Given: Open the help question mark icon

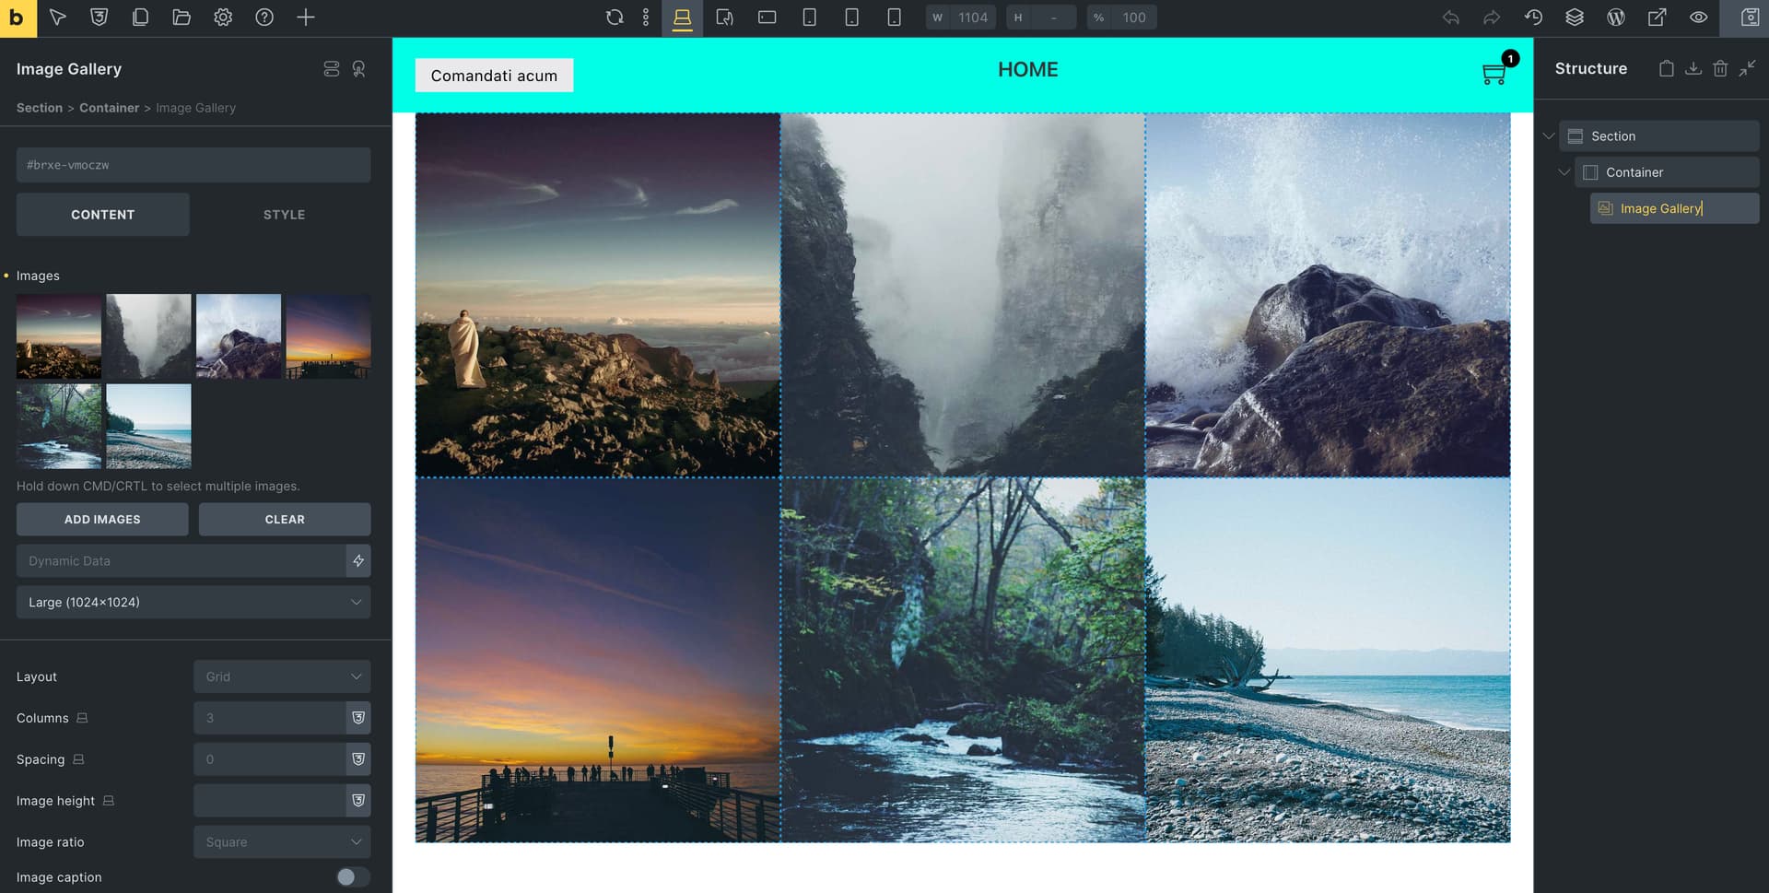Looking at the screenshot, I should [264, 18].
